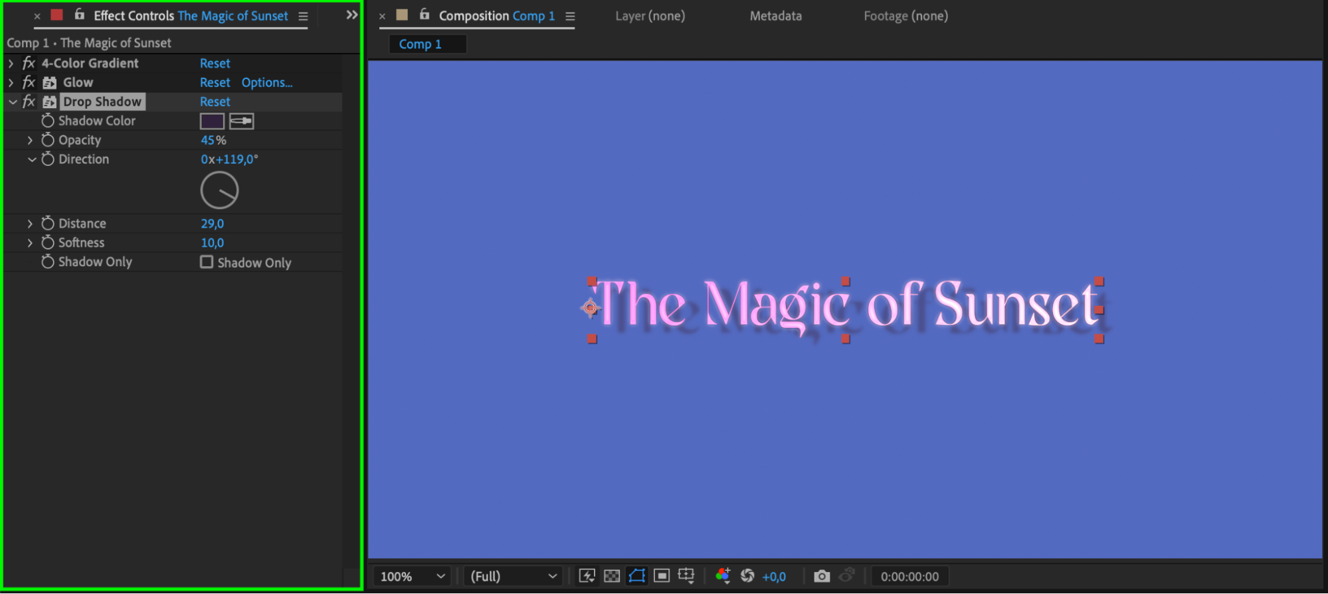Image resolution: width=1328 pixels, height=594 pixels.
Task: Switch to the Footage (none) tab
Action: (905, 16)
